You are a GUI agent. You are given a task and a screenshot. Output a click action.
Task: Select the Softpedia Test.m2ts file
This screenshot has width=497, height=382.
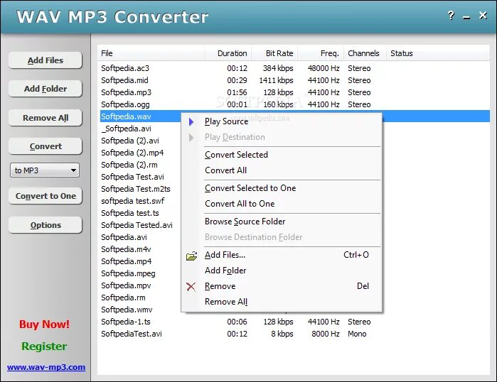click(136, 189)
